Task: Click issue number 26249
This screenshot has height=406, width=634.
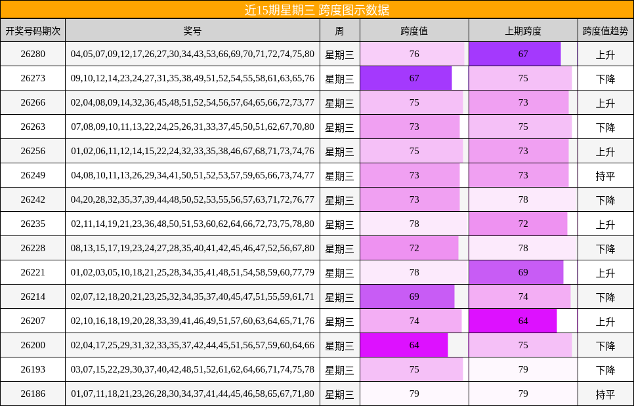Action: pos(33,175)
